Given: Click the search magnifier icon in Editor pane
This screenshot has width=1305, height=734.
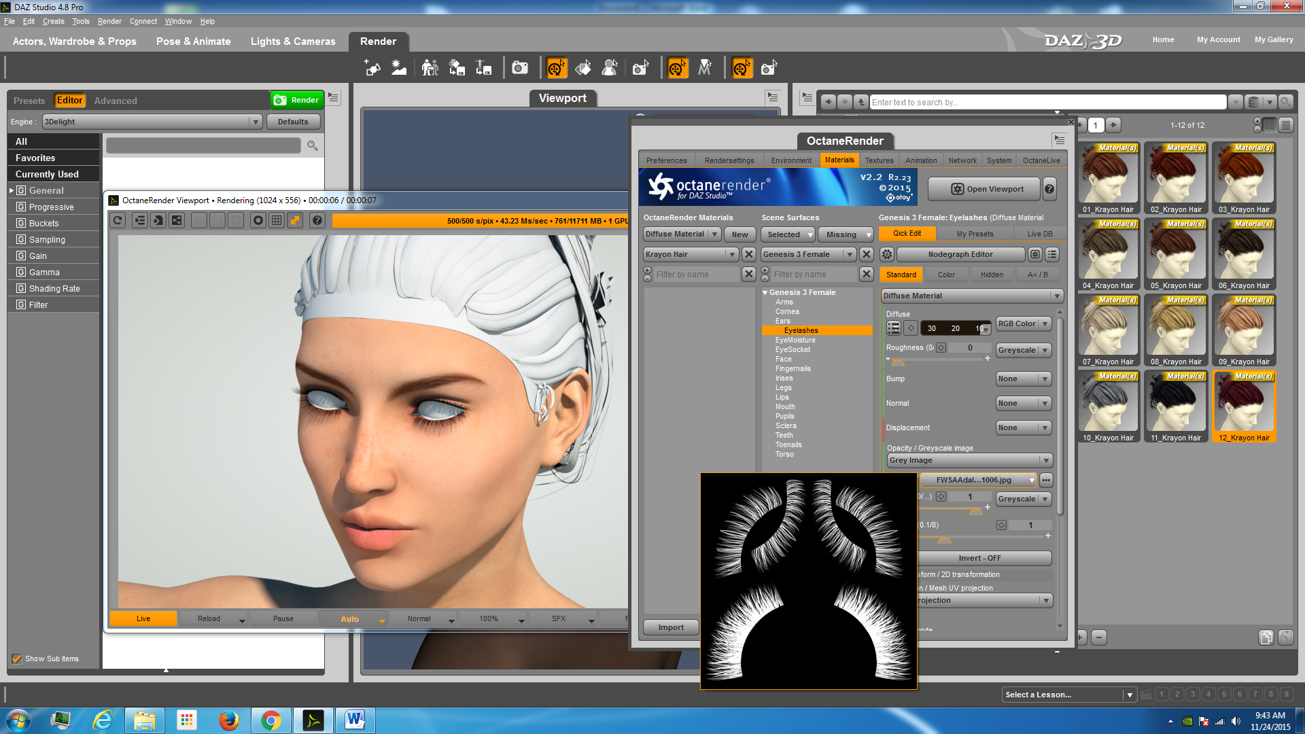Looking at the screenshot, I should [313, 145].
